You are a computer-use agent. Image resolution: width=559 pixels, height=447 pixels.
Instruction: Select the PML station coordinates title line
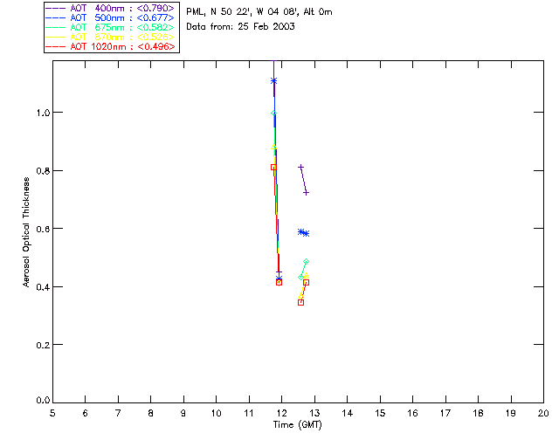(x=259, y=12)
